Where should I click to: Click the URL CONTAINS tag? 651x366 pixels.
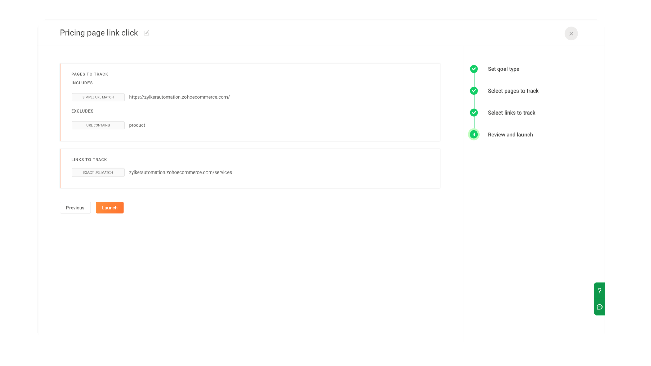tap(98, 125)
